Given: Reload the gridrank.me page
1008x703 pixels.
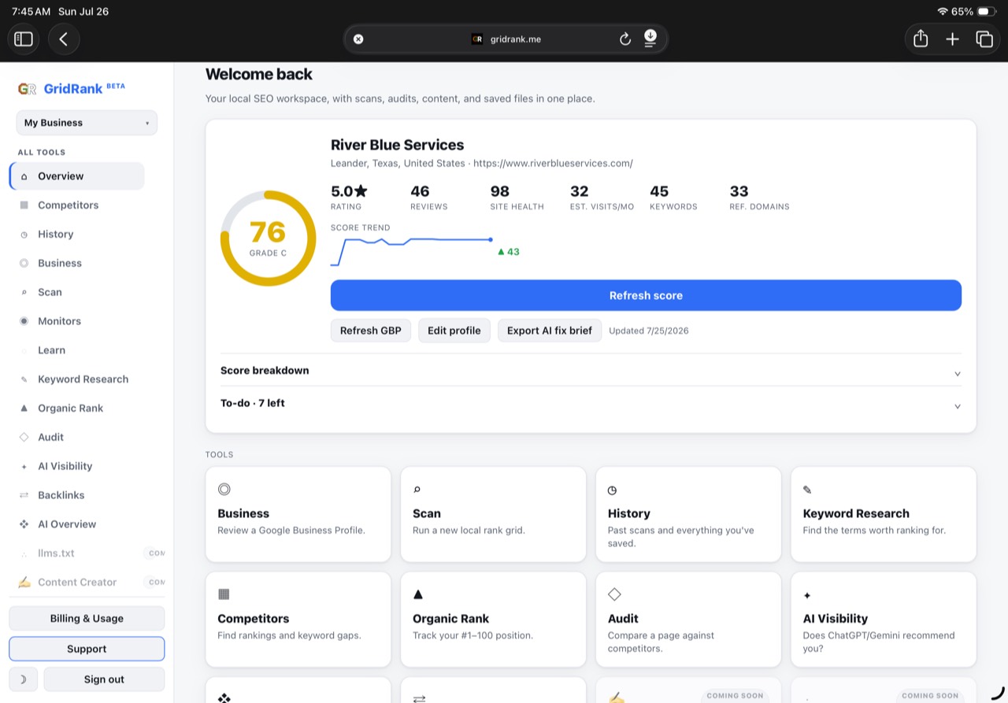Looking at the screenshot, I should [x=625, y=39].
